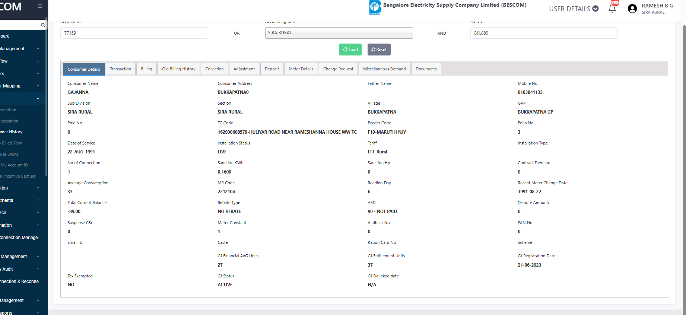Open the Cancellation sidebar link
Image resolution: width=686 pixels, height=315 pixels.
pos(10,121)
